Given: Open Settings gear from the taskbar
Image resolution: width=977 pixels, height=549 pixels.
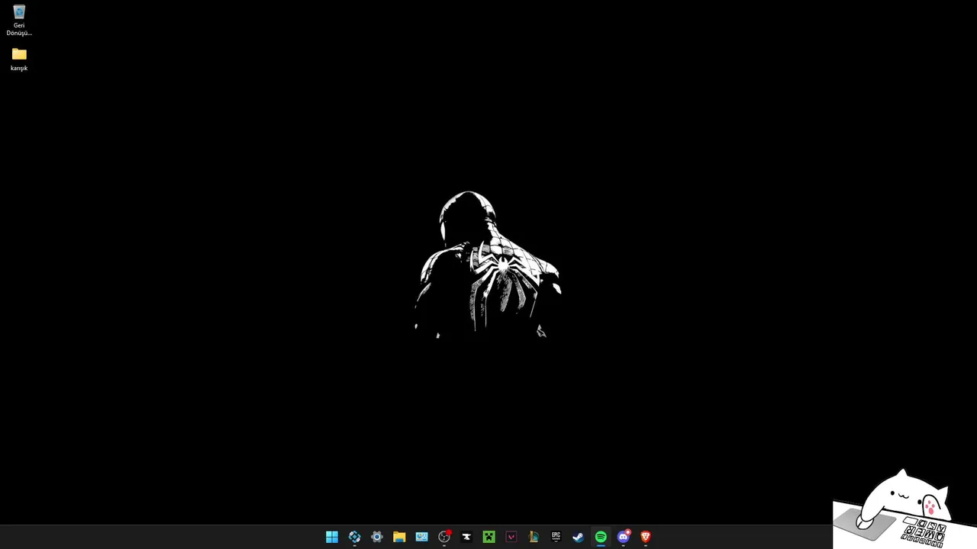Looking at the screenshot, I should pos(377,537).
